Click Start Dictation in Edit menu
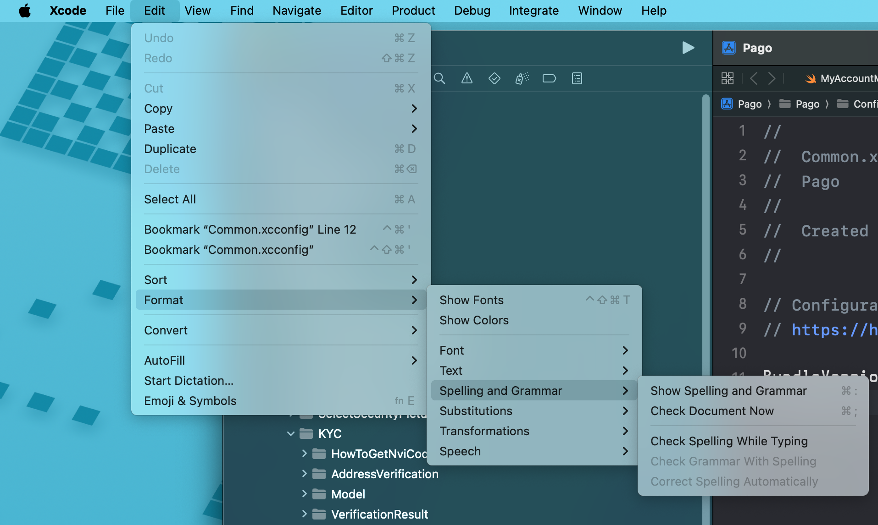This screenshot has width=878, height=525. (188, 380)
